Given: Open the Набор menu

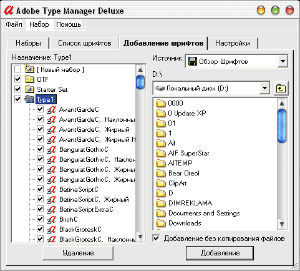Looking at the screenshot, I should [39, 24].
